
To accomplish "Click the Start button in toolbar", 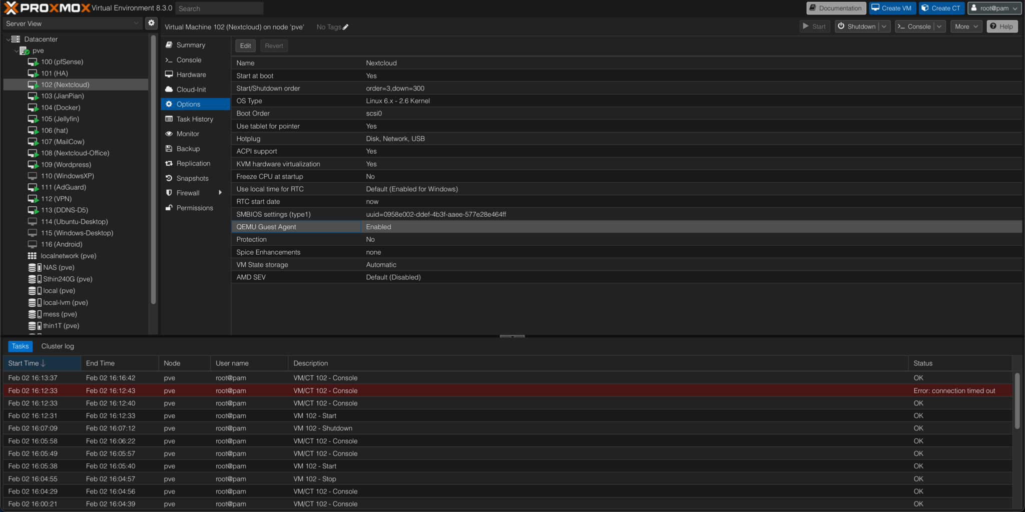I will pos(814,27).
